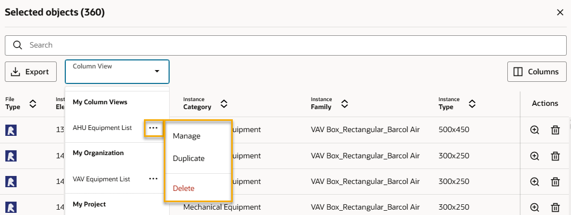The height and width of the screenshot is (215, 571).
Task: Click trash icon in third row
Action: (x=555, y=181)
